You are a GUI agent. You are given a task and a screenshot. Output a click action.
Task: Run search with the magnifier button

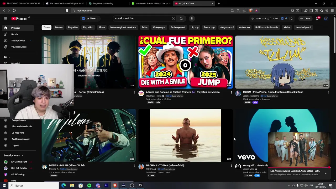(x=181, y=18)
